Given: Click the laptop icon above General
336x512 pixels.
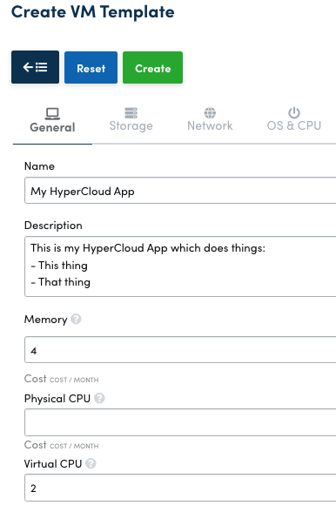Looking at the screenshot, I should pos(52,114).
